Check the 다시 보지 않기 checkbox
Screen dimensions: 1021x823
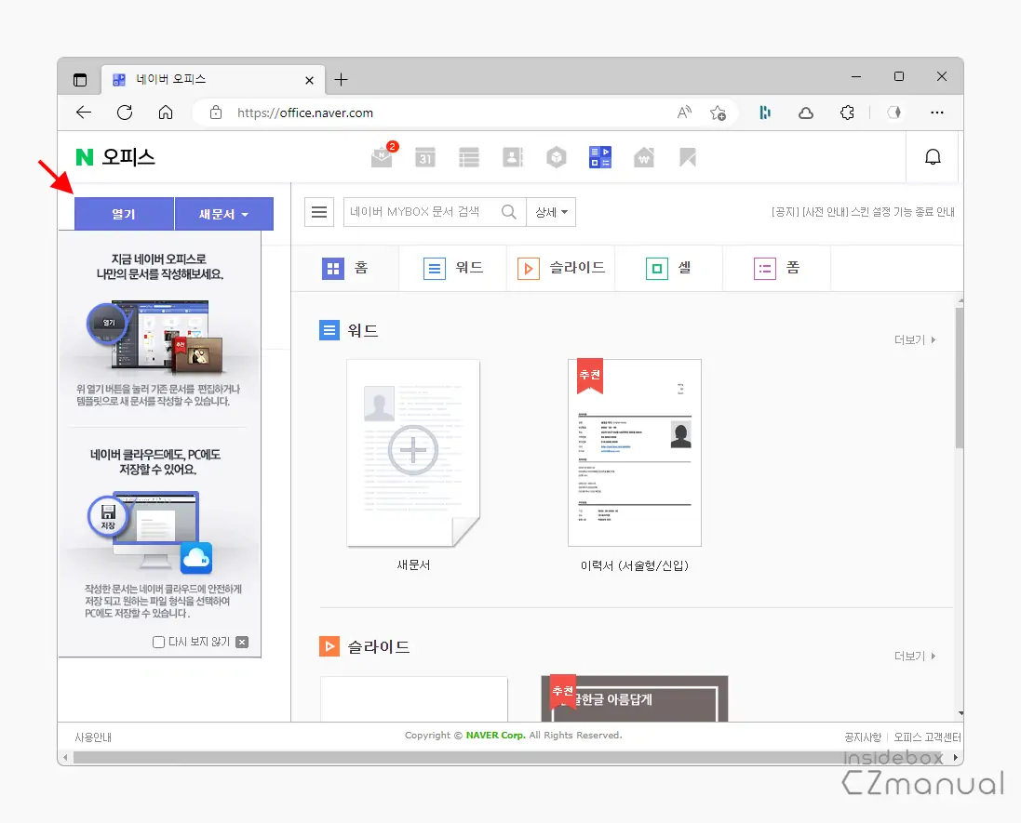pos(158,643)
